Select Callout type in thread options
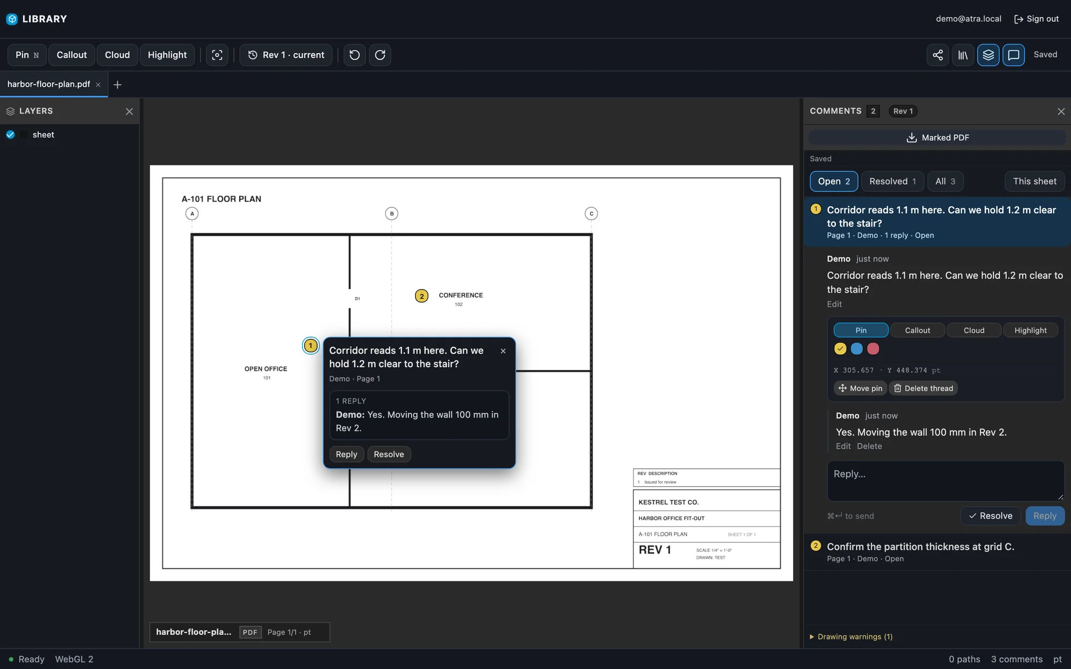Image resolution: width=1071 pixels, height=669 pixels. 917,330
